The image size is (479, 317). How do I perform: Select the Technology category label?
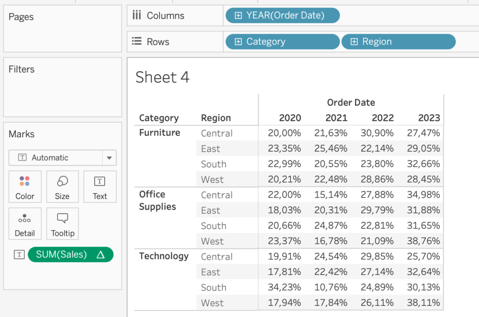(164, 256)
